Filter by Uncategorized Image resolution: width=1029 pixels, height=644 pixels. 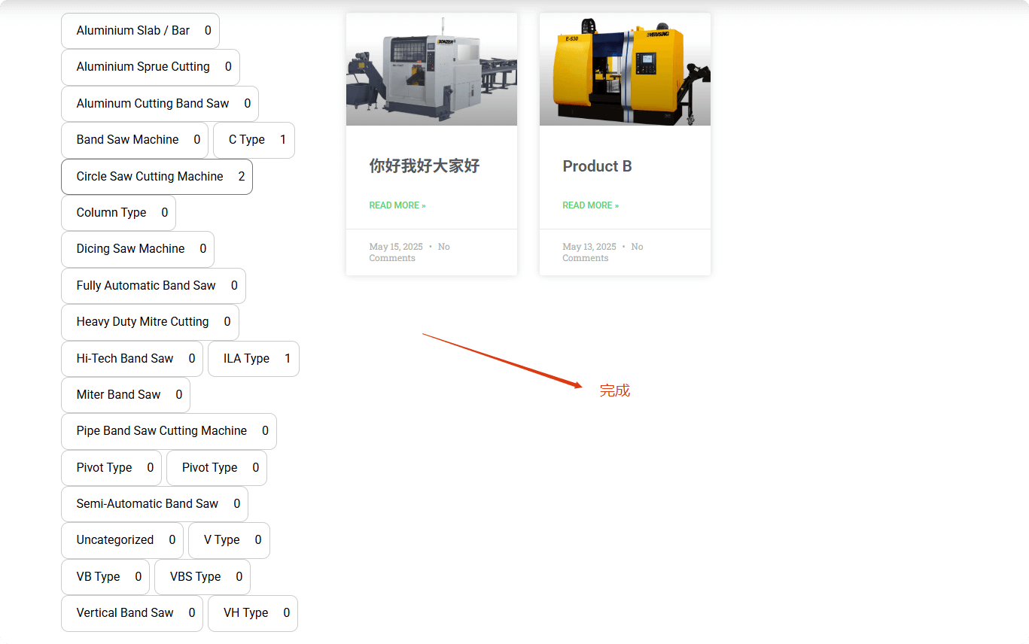[122, 540]
